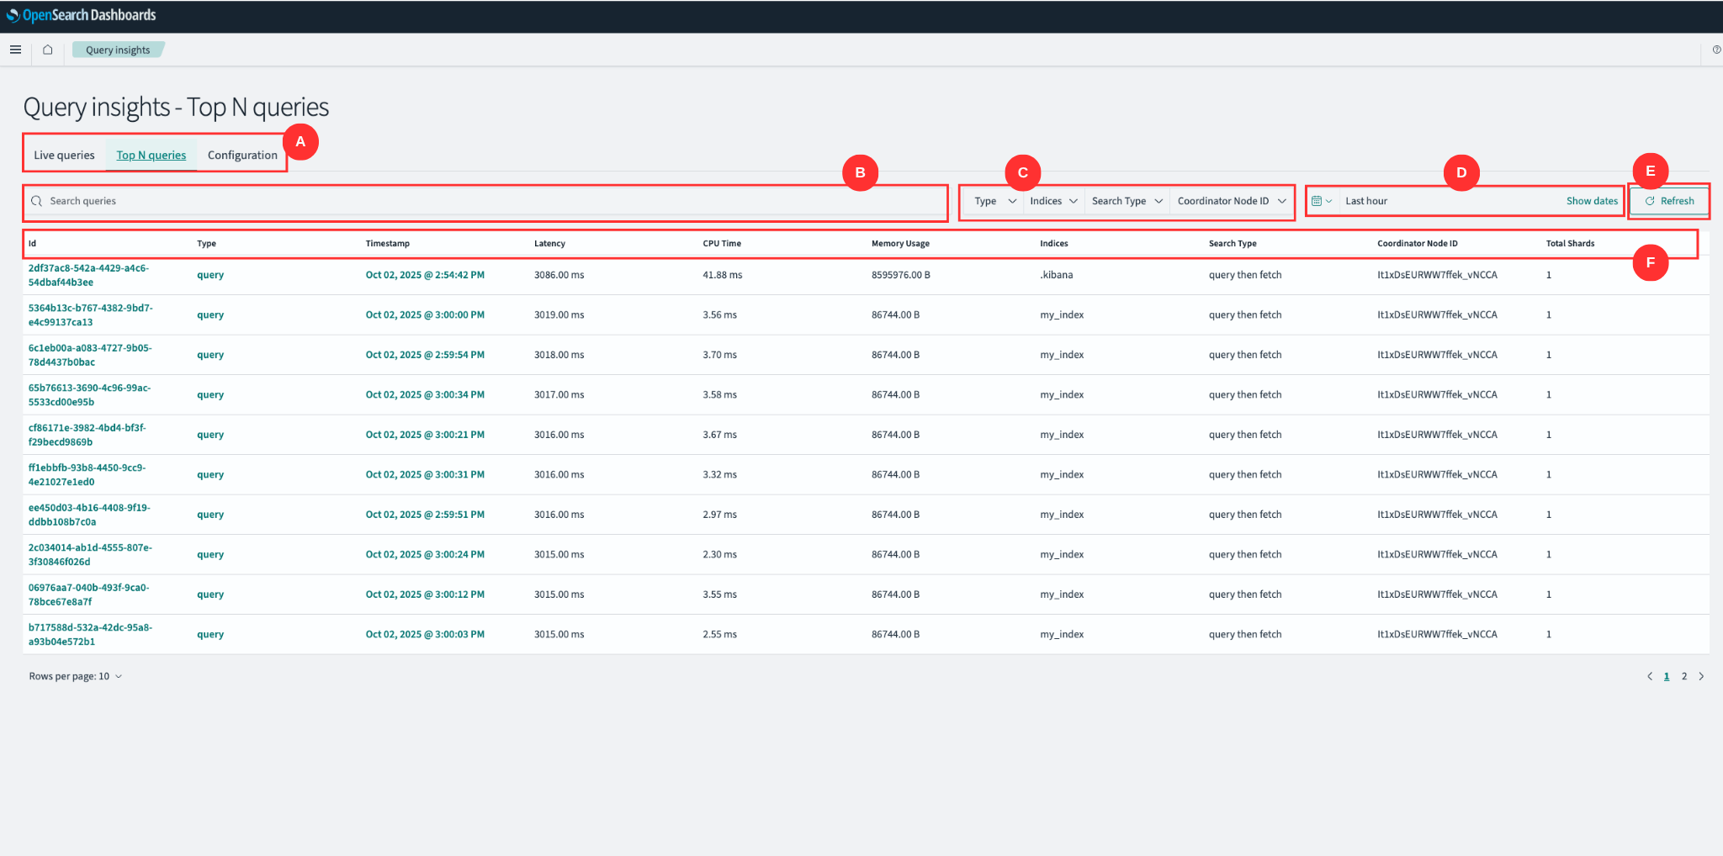
Task: Open the Indices filter dropdown
Action: (1052, 201)
